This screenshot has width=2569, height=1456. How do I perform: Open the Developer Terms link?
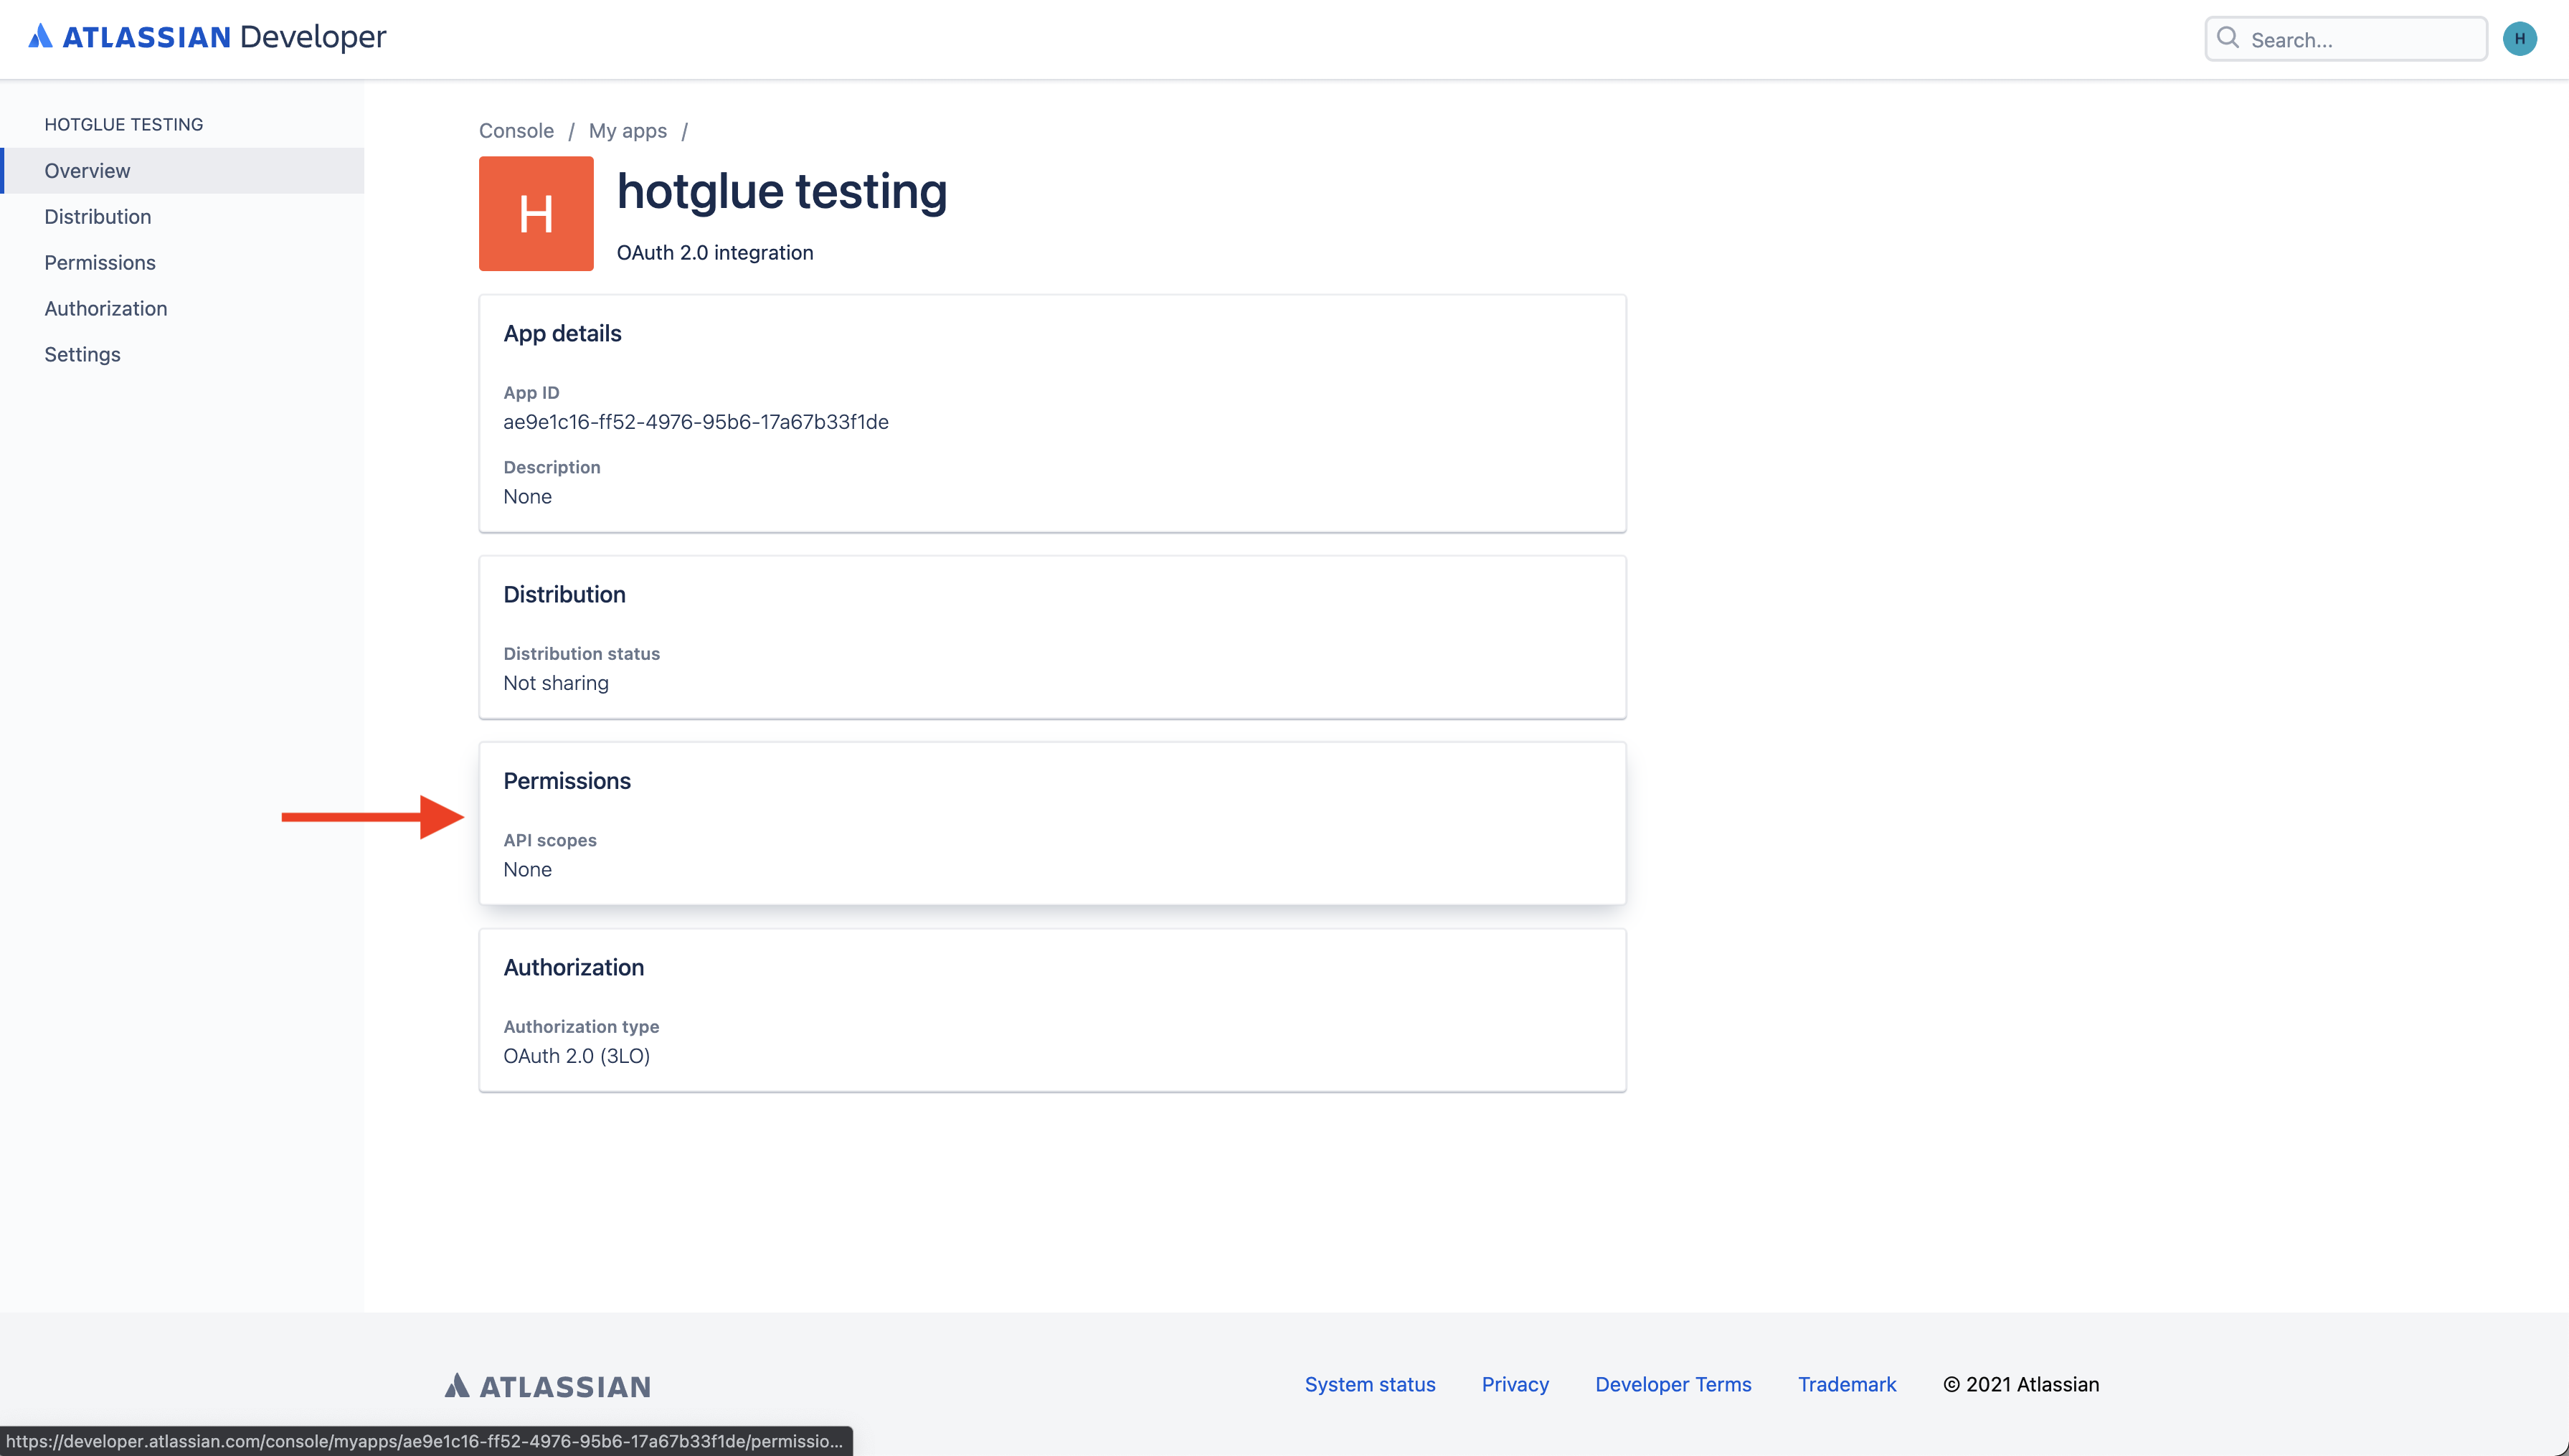coord(1673,1384)
